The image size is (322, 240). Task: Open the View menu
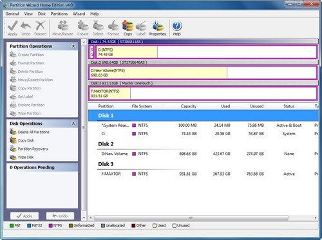click(x=28, y=14)
